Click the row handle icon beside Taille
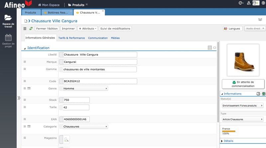266x148 pixels. [x=25, y=107]
